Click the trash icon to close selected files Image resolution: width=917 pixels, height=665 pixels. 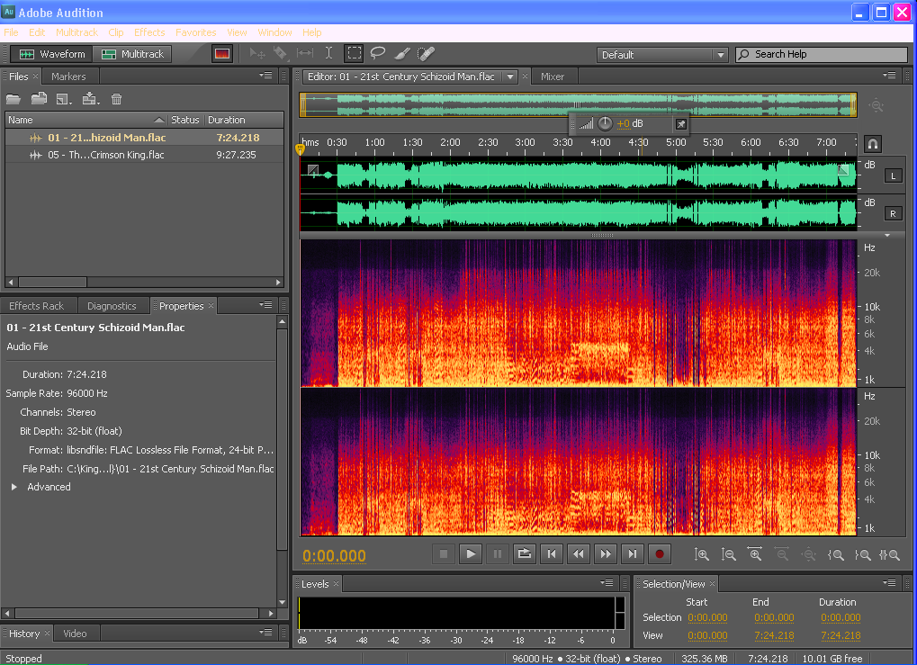tap(116, 99)
